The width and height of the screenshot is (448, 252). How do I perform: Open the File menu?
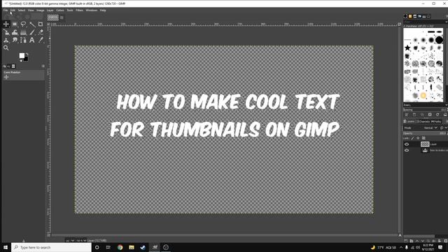coord(6,10)
